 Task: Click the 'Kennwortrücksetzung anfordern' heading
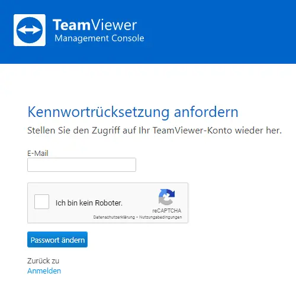(x=133, y=112)
